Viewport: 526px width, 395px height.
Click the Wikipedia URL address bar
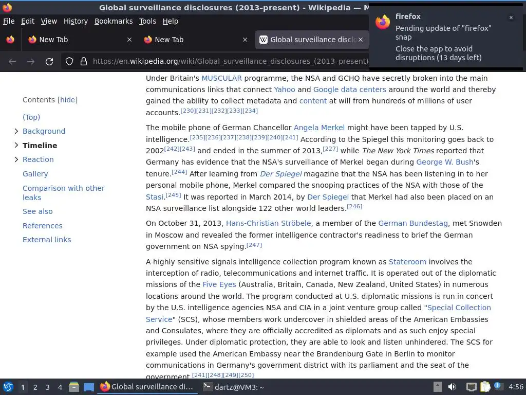[230, 61]
